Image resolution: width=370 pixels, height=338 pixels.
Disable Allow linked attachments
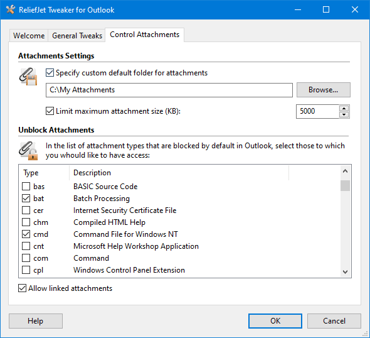pos(22,288)
